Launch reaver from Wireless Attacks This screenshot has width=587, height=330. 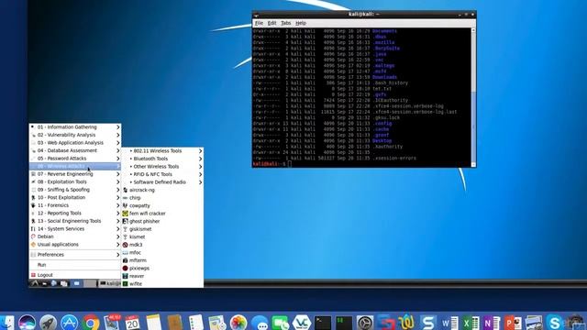click(x=162, y=276)
